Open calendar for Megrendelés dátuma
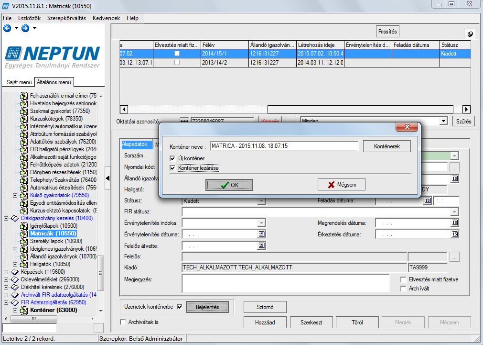Image resolution: width=483 pixels, height=345 pixels. coord(455,223)
